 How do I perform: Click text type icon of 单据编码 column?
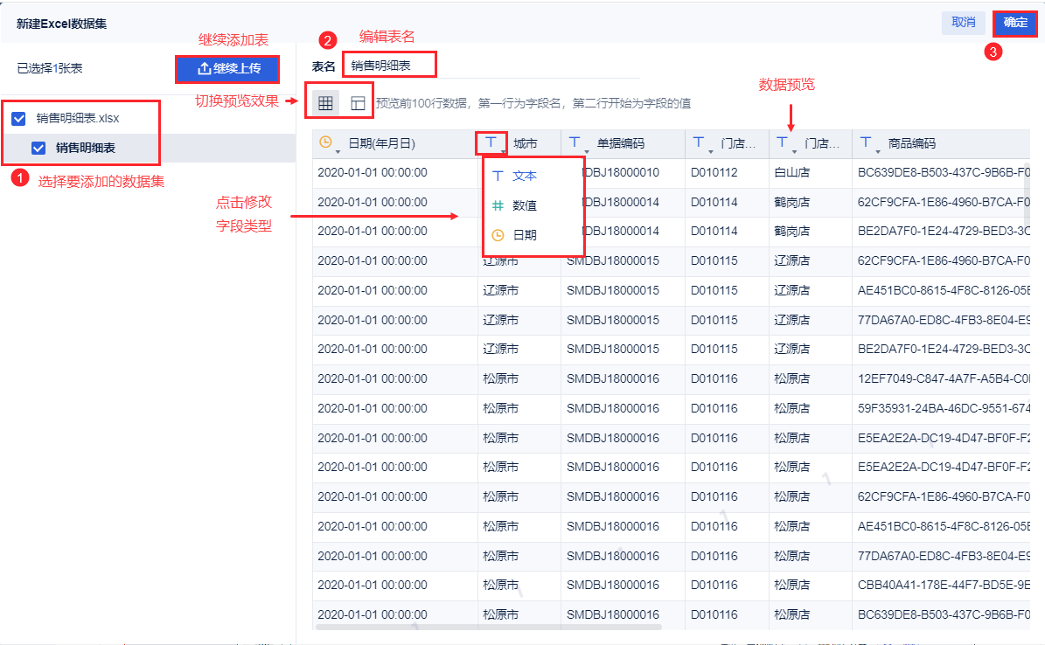pos(575,142)
